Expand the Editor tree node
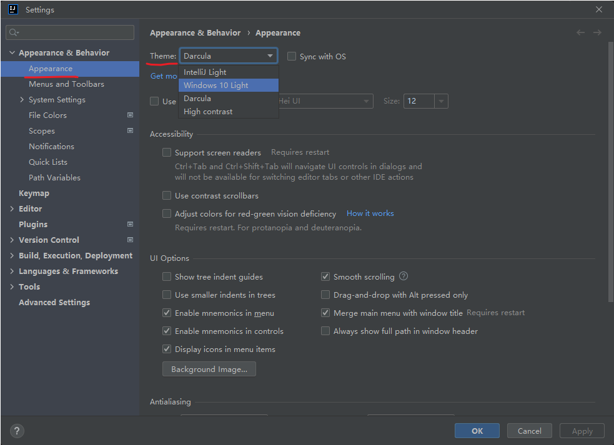Viewport: 614px width, 445px height. coord(12,208)
